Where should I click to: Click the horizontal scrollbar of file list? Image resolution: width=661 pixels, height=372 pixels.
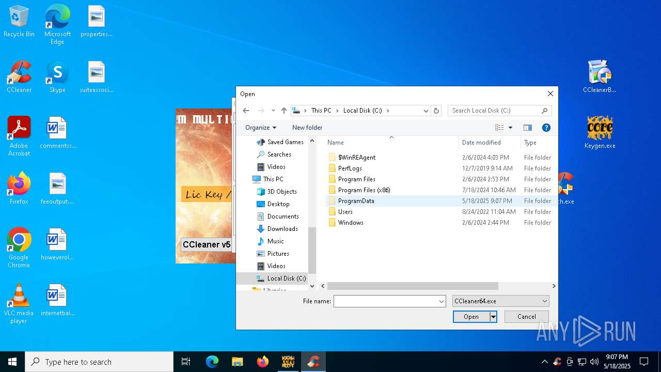(x=413, y=286)
